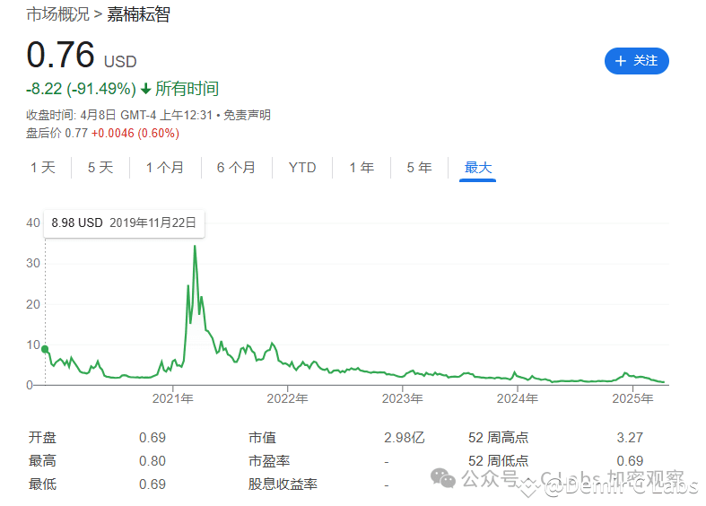The image size is (706, 506).
Task: Click the 52 周高点 value 3.27
Action: click(x=630, y=438)
